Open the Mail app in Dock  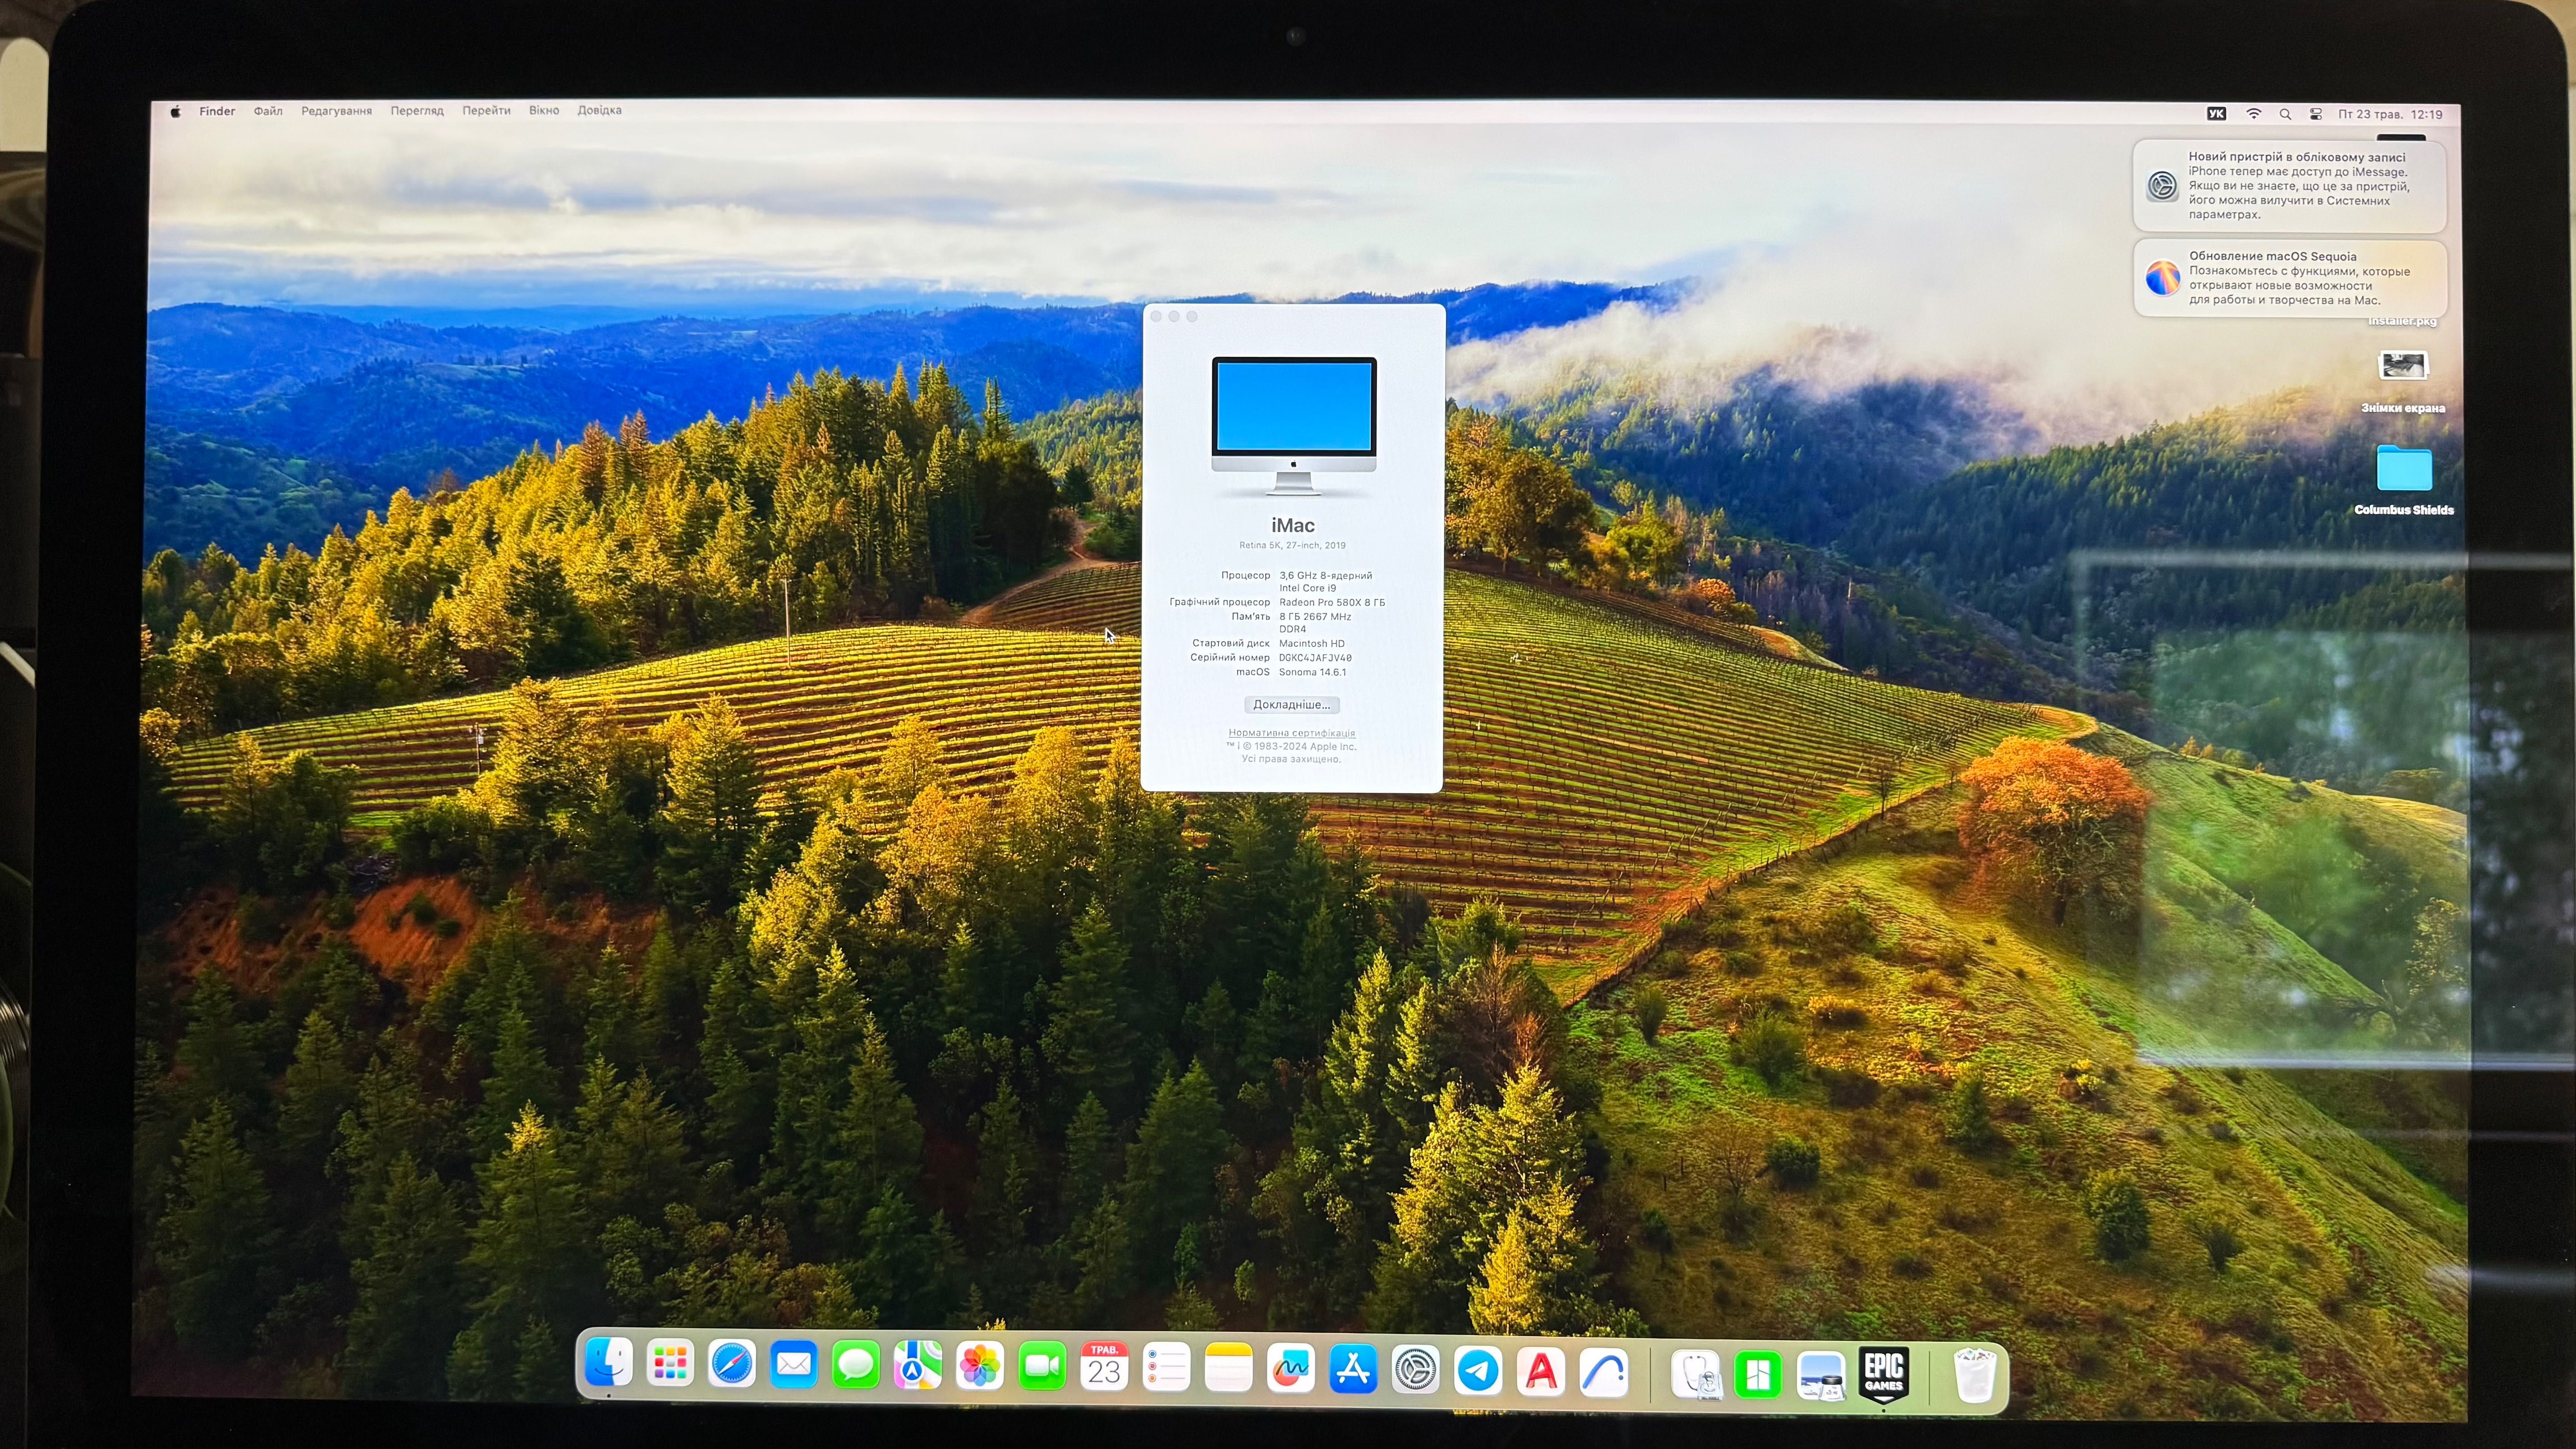point(794,1366)
